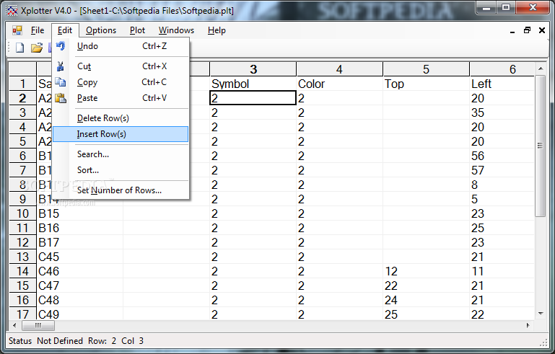
Task: Open the Search... dialog entry
Action: click(121, 154)
